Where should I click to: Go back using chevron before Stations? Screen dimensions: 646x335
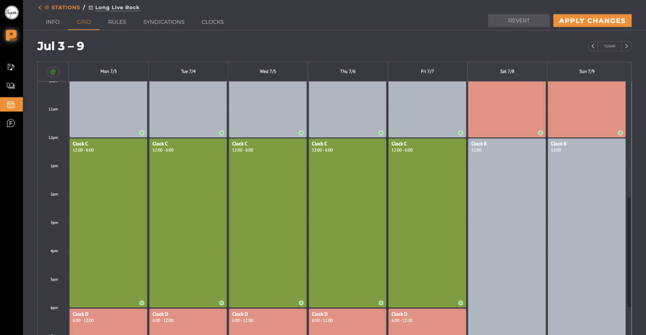40,8
